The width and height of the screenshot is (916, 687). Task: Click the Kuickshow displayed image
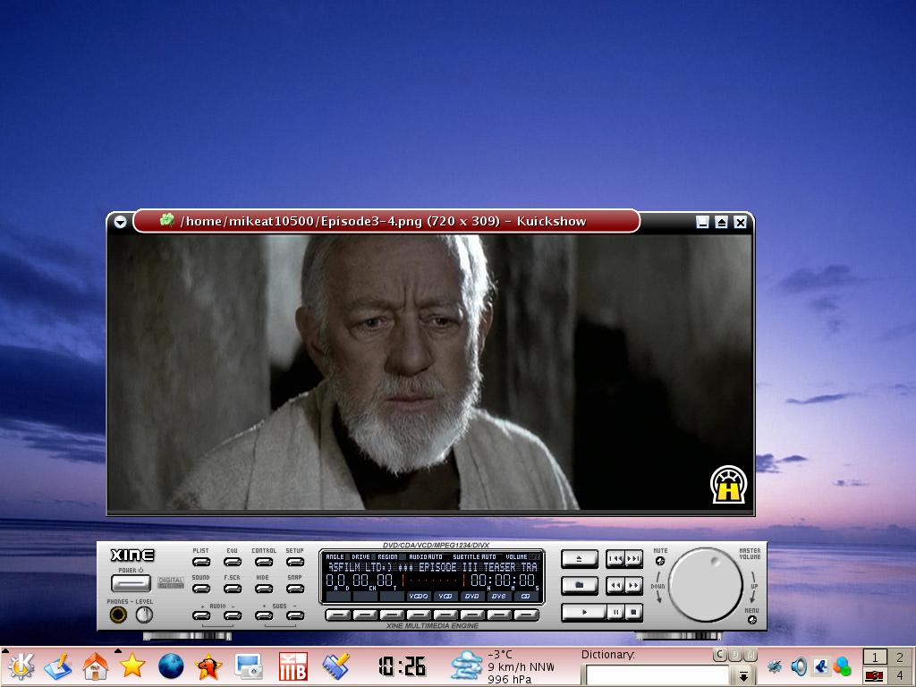(430, 372)
